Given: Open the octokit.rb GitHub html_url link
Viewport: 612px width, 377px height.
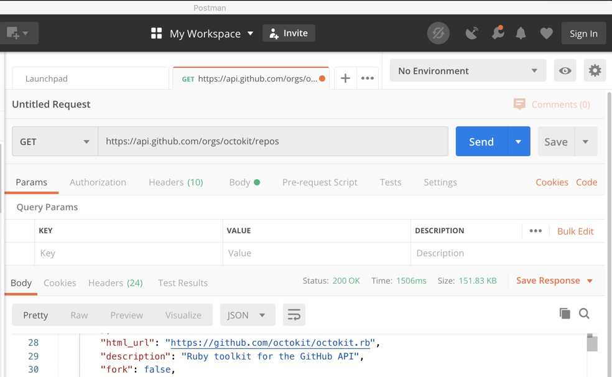Looking at the screenshot, I should point(271,343).
